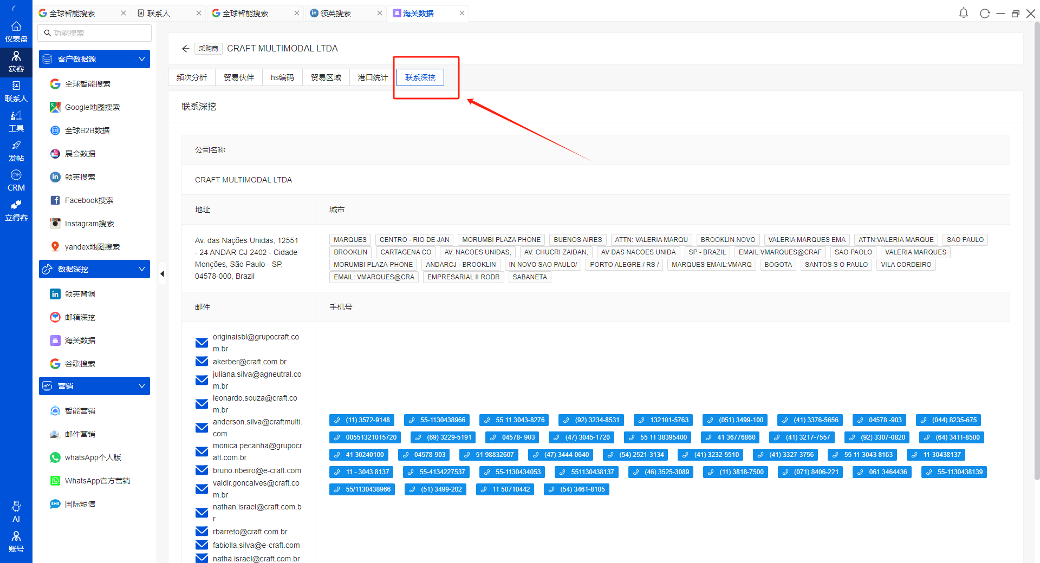
Task: Open the CRM sidebar icon
Action: [16, 181]
